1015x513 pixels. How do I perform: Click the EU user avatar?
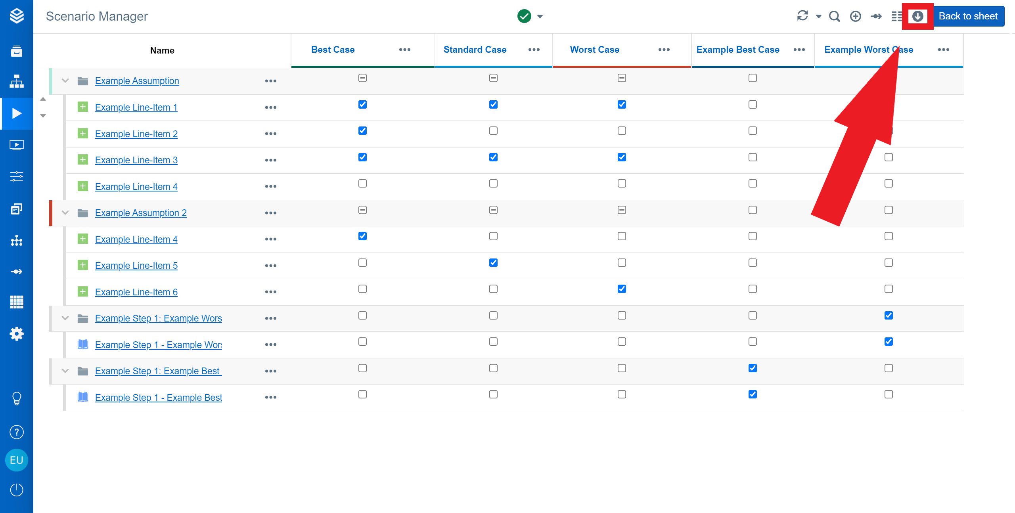[16, 460]
